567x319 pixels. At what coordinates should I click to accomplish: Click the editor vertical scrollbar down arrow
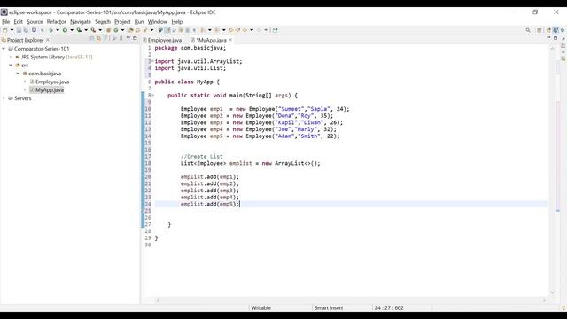pos(552,292)
